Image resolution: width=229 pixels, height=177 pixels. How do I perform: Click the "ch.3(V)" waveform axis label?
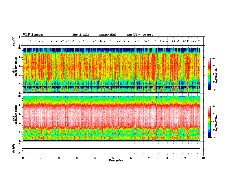(14, 148)
